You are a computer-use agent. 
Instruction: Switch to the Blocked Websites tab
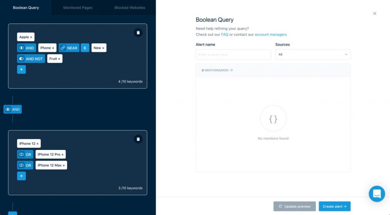[x=130, y=8]
